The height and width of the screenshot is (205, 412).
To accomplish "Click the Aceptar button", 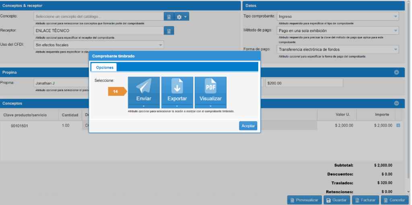I will point(248,126).
